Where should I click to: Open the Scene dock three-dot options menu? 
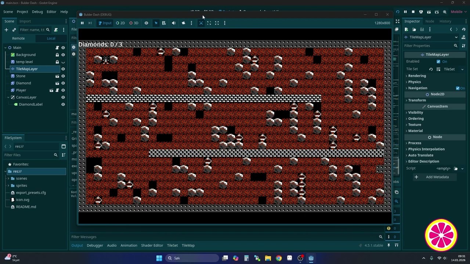tap(64, 30)
